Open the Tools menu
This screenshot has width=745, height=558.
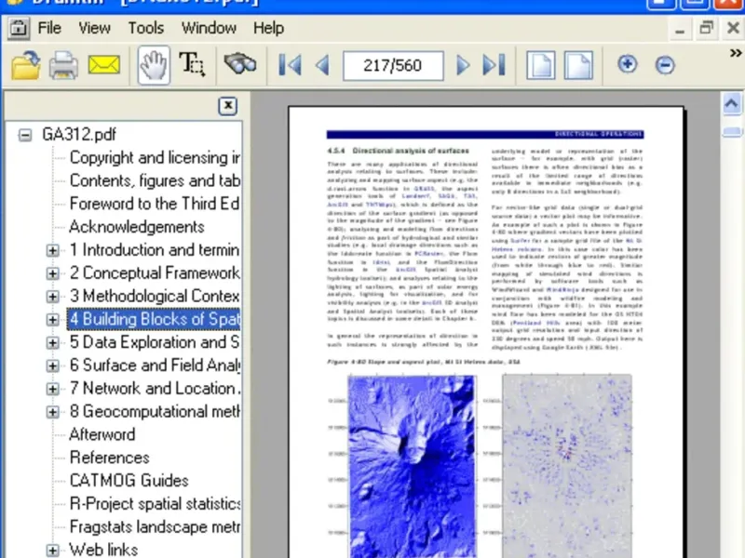146,28
